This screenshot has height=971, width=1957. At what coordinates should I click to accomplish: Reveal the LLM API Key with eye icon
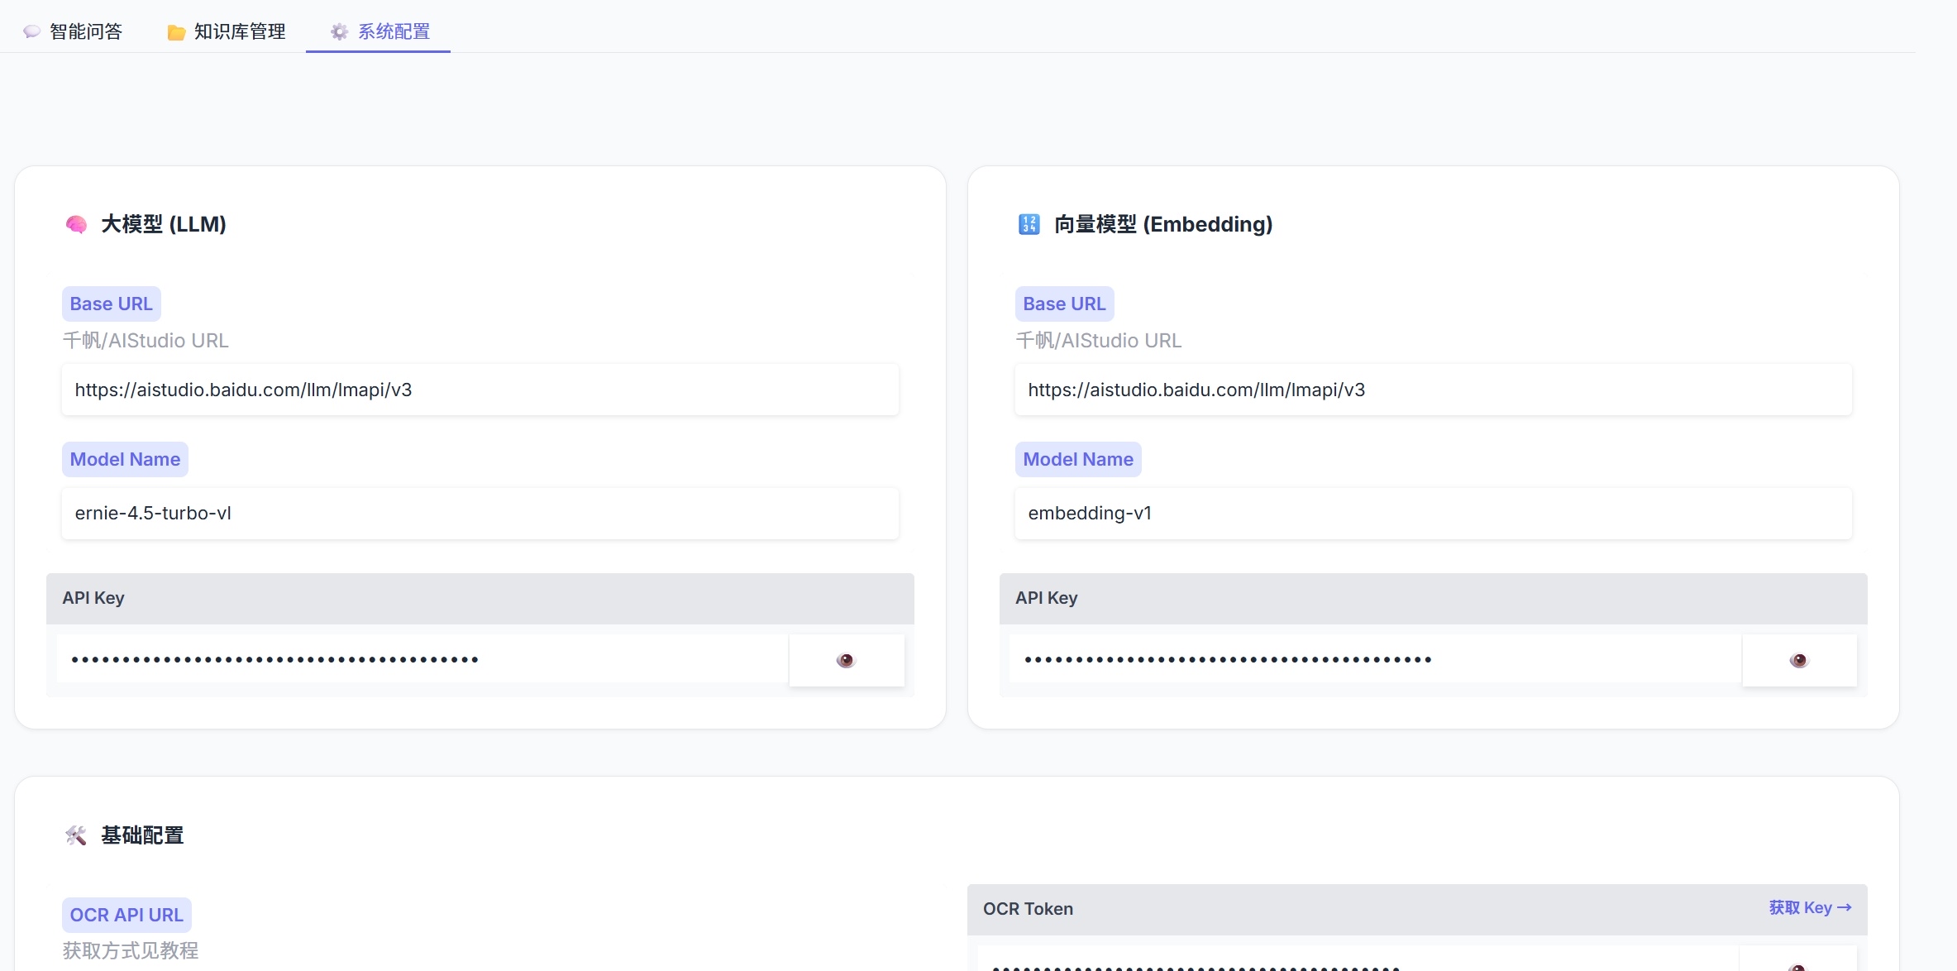pyautogui.click(x=846, y=660)
